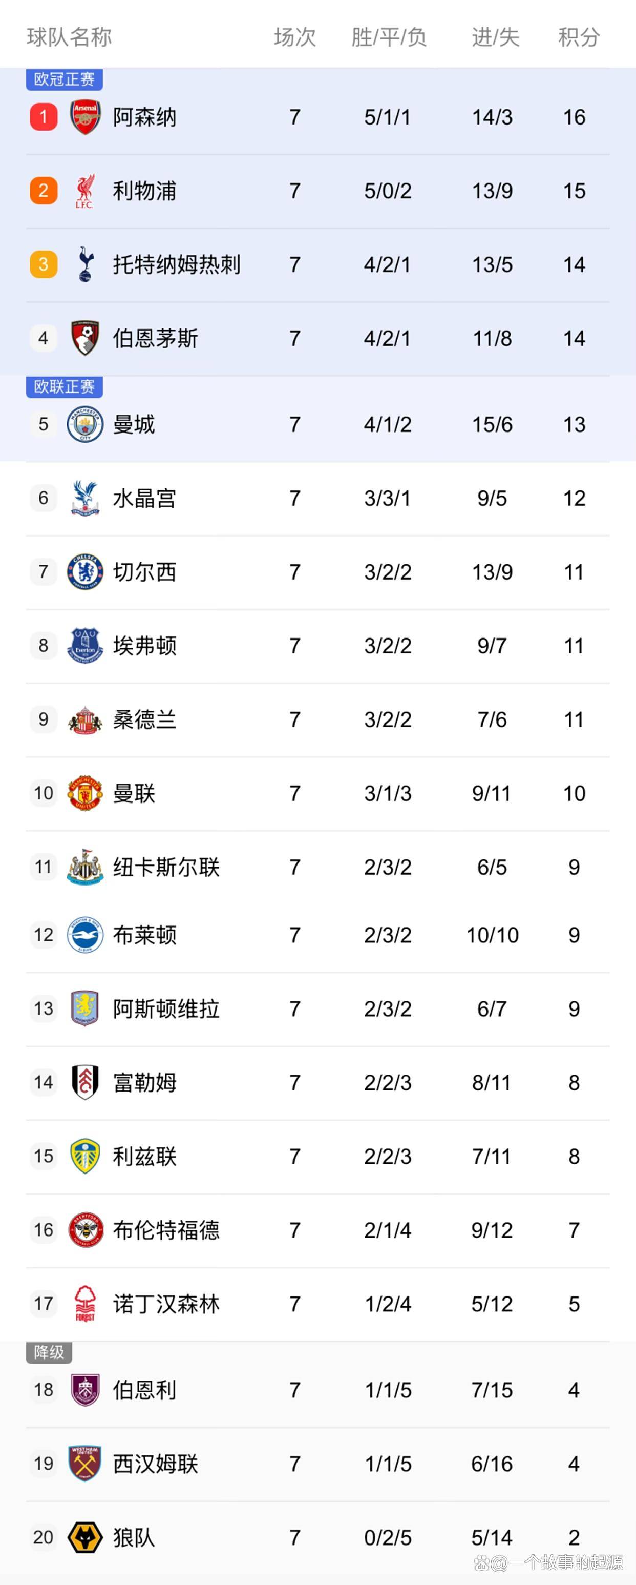The image size is (636, 1585).
Task: Open team name 伯恩茅斯
Action: point(155,338)
